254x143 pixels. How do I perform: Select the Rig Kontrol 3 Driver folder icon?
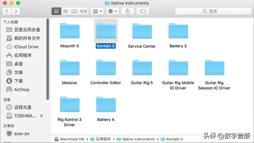tap(69, 104)
